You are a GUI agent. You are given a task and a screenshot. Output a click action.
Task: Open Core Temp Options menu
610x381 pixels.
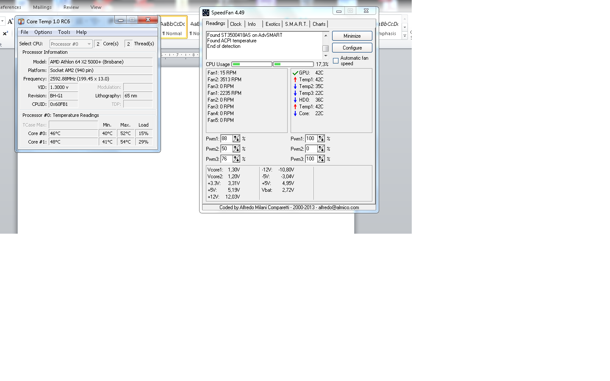43,32
